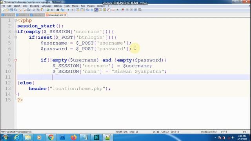This screenshot has height=141, width=251.
Task: Toggle the highlighted Indent guide icon
Action: click(x=96, y=10)
